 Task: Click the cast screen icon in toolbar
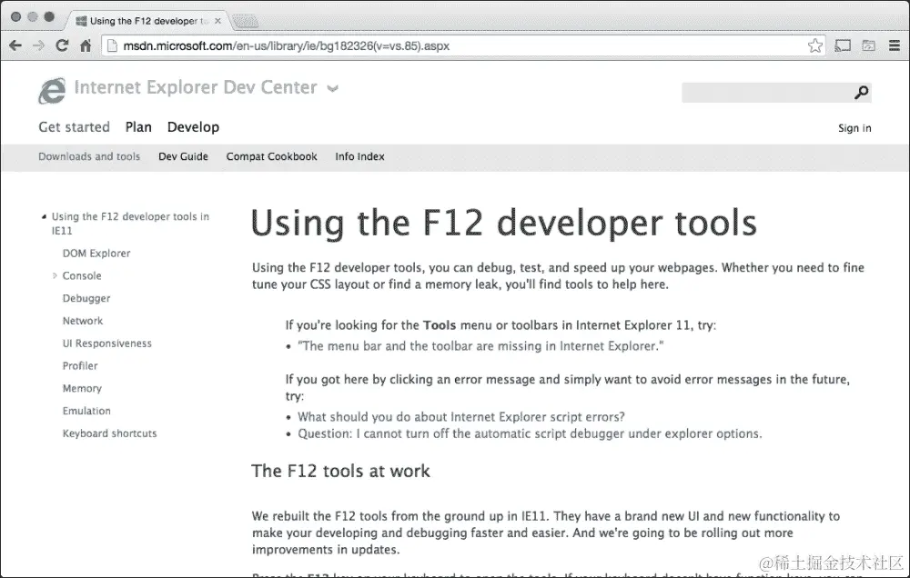pos(843,45)
